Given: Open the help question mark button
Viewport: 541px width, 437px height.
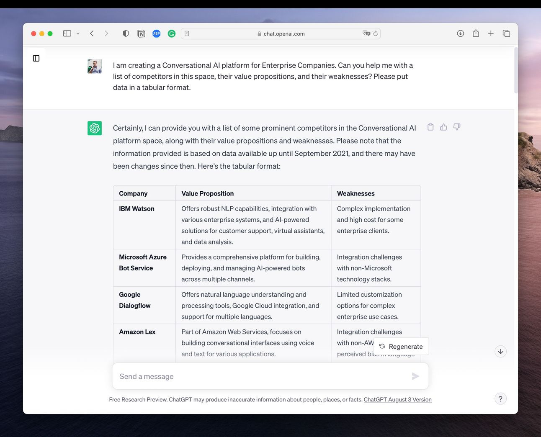Looking at the screenshot, I should click(x=501, y=398).
